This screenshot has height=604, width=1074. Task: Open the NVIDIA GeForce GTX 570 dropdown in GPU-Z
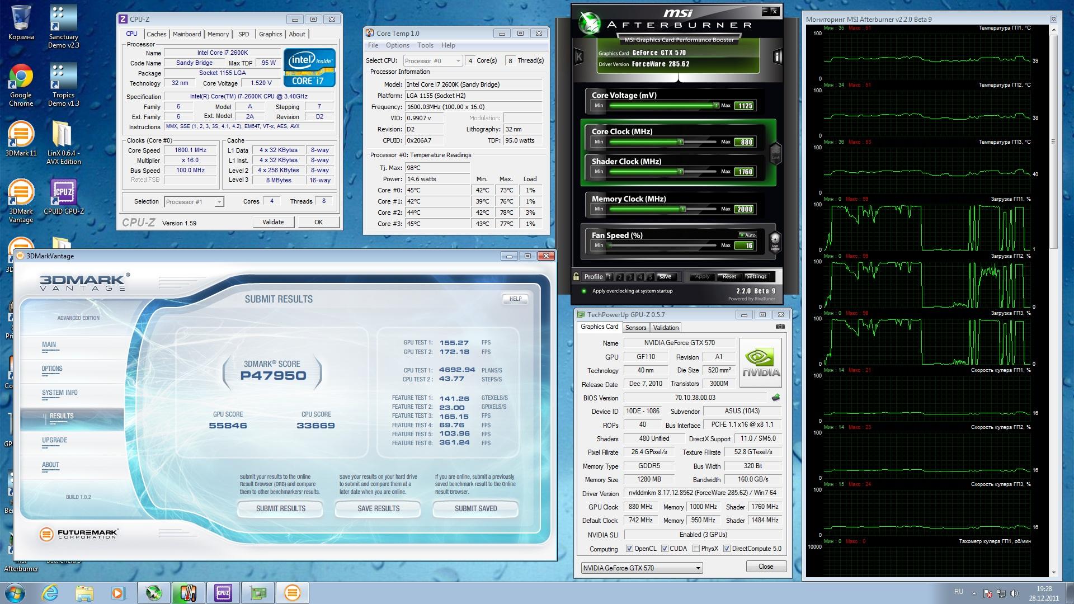[x=642, y=568]
